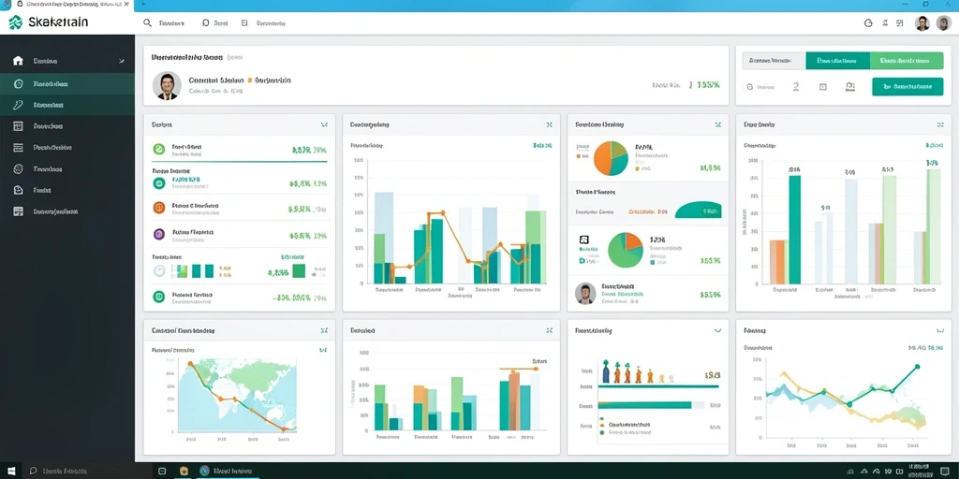Expand the first list panel with its green corner icon
The height and width of the screenshot is (479, 959).
(x=324, y=124)
